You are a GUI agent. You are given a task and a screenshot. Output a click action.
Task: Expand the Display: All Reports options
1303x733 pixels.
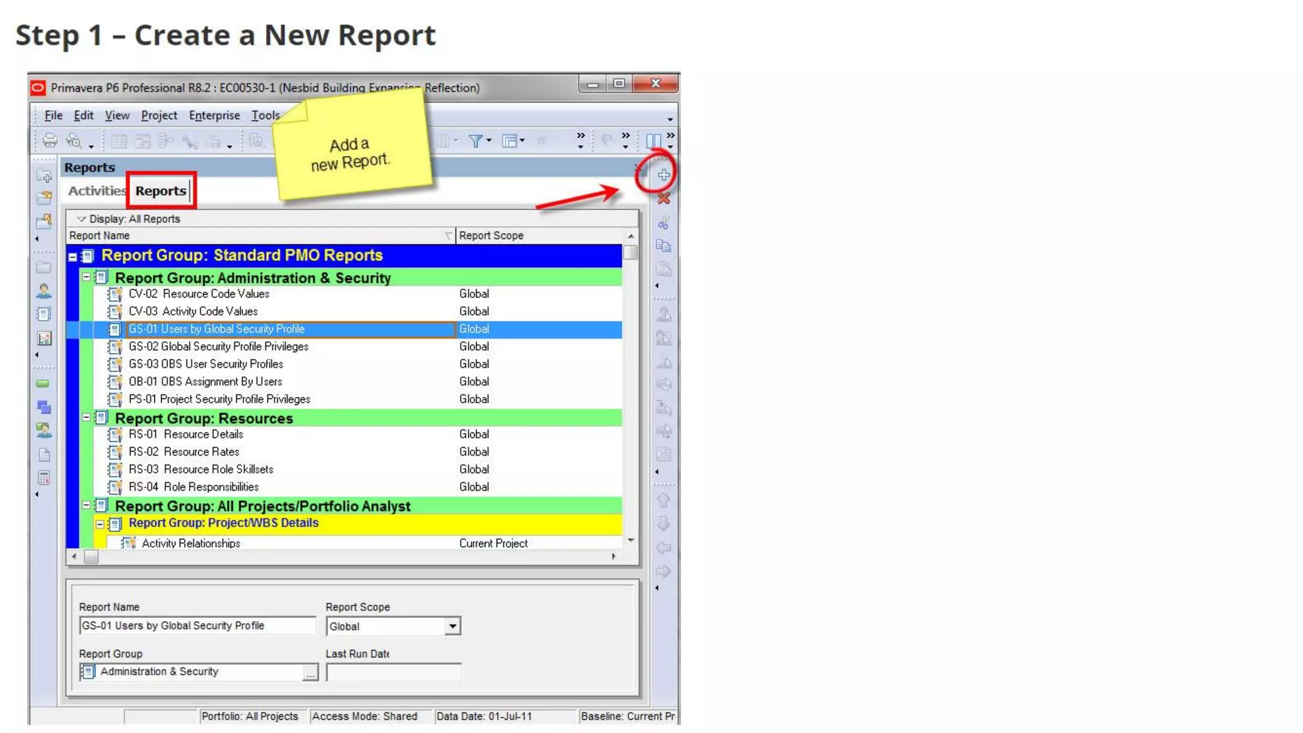[x=81, y=219]
